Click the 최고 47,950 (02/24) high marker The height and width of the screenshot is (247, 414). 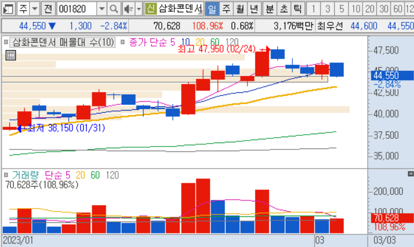tap(217, 49)
